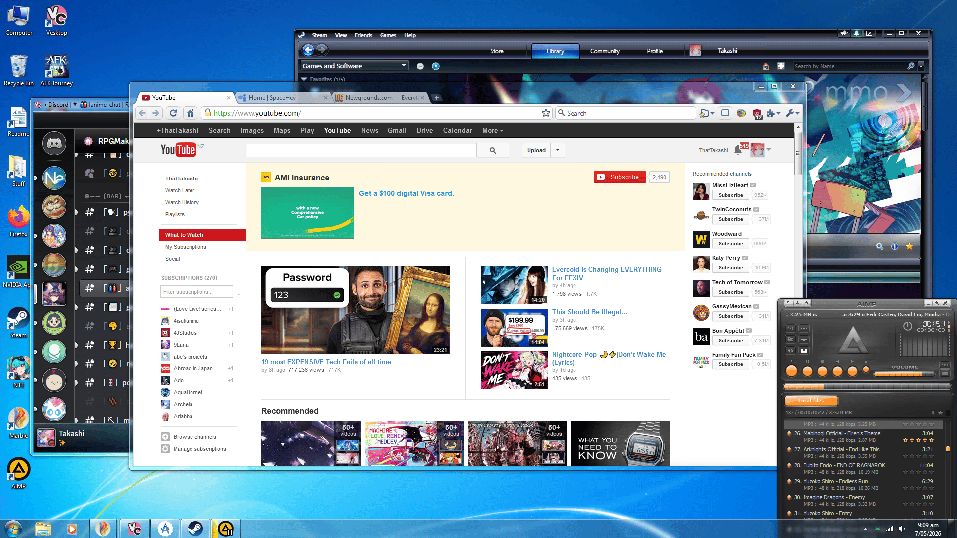This screenshot has width=957, height=538.
Task: Subscribe to the AMI Insurance channel
Action: (x=620, y=177)
